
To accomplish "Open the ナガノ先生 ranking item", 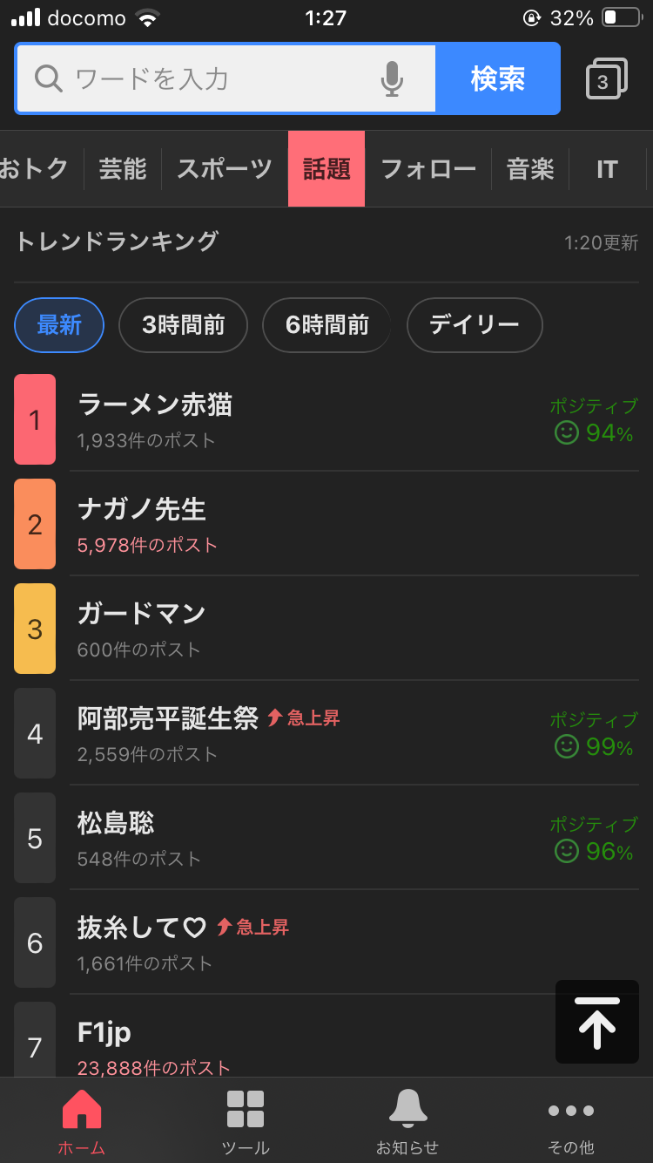I will [141, 510].
